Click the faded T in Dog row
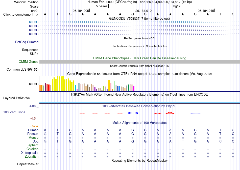Viewport: 240px width, 170px height. tap(183, 141)
